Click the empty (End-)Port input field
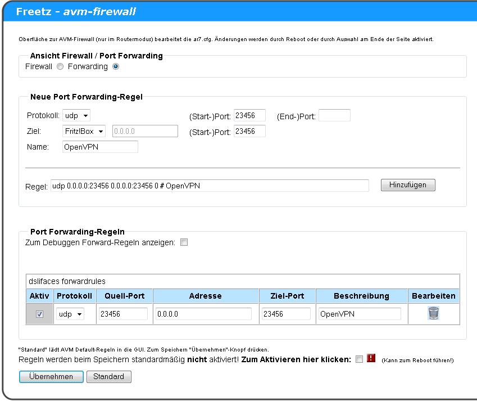477x401 pixels. point(334,116)
